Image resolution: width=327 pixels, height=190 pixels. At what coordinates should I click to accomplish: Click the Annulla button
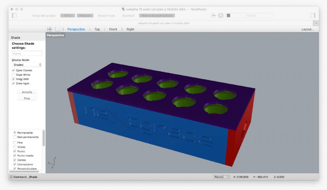pos(27,92)
